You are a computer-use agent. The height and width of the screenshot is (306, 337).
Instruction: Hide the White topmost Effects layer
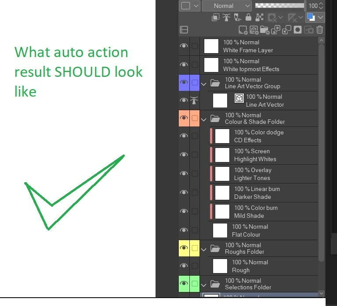(x=184, y=65)
